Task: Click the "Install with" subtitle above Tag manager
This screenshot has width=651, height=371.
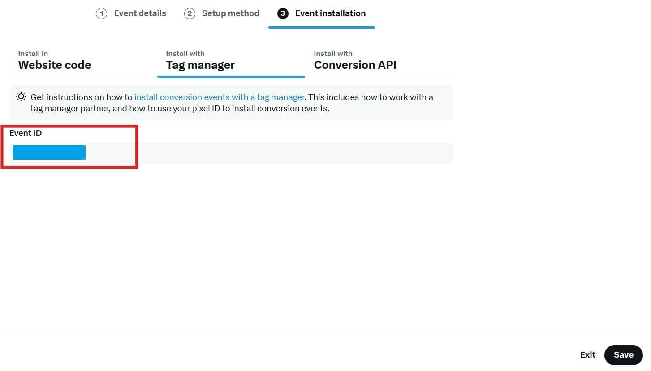Action: coord(185,53)
